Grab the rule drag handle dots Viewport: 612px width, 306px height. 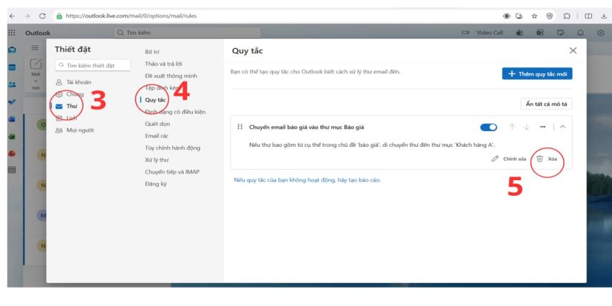pos(240,127)
